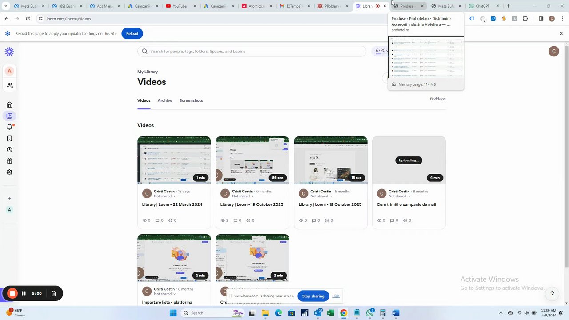
Task: Open the 1 min video thumbnail
Action: 174,160
